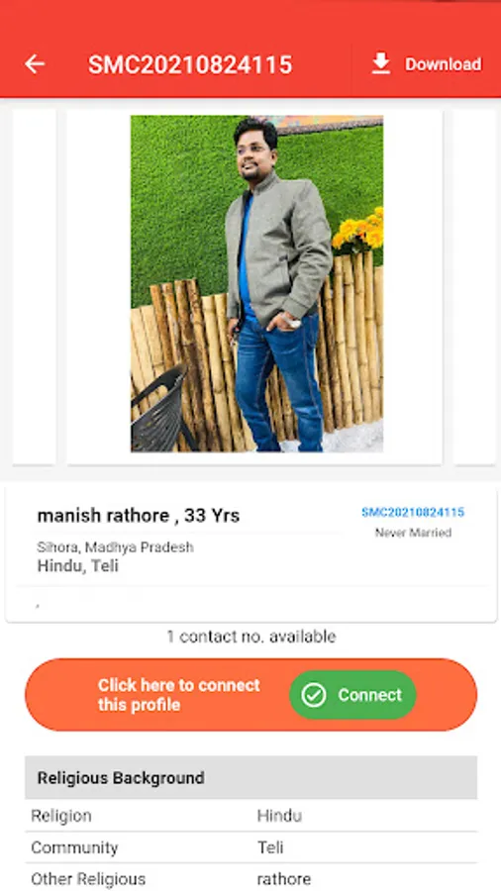
Task: Click the Religion row showing Hindu
Action: click(250, 816)
